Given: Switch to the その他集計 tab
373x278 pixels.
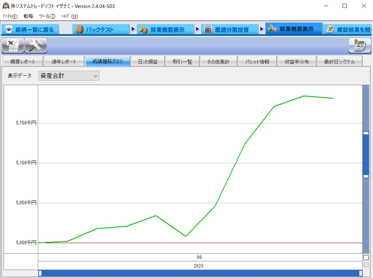Looking at the screenshot, I should (x=218, y=62).
